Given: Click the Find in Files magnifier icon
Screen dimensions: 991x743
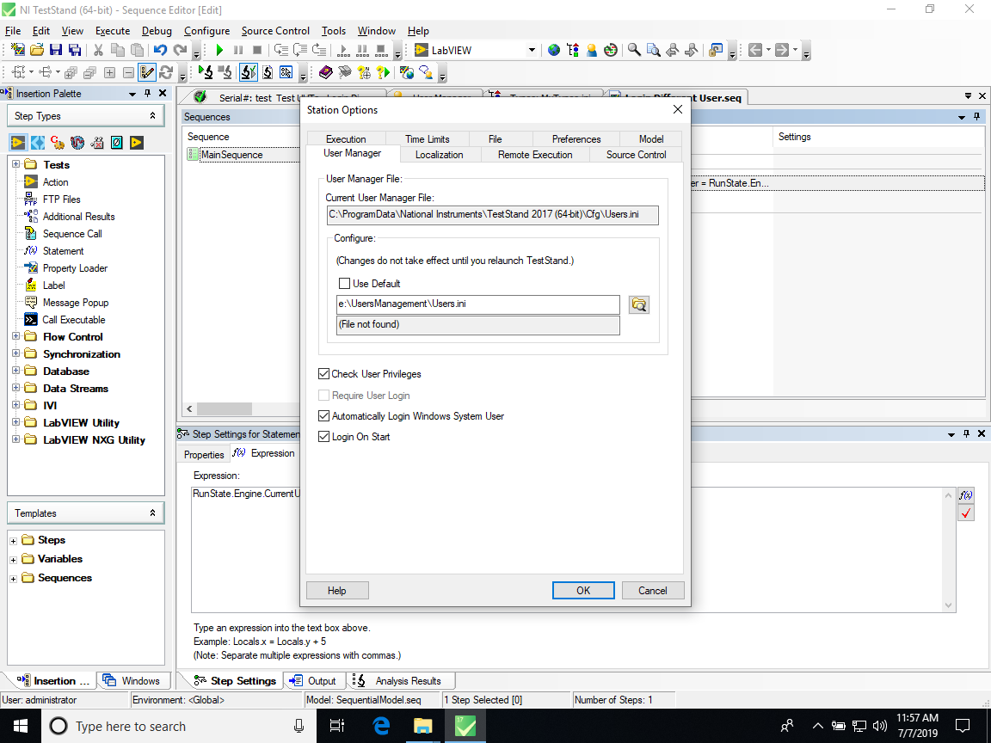Looking at the screenshot, I should point(652,50).
